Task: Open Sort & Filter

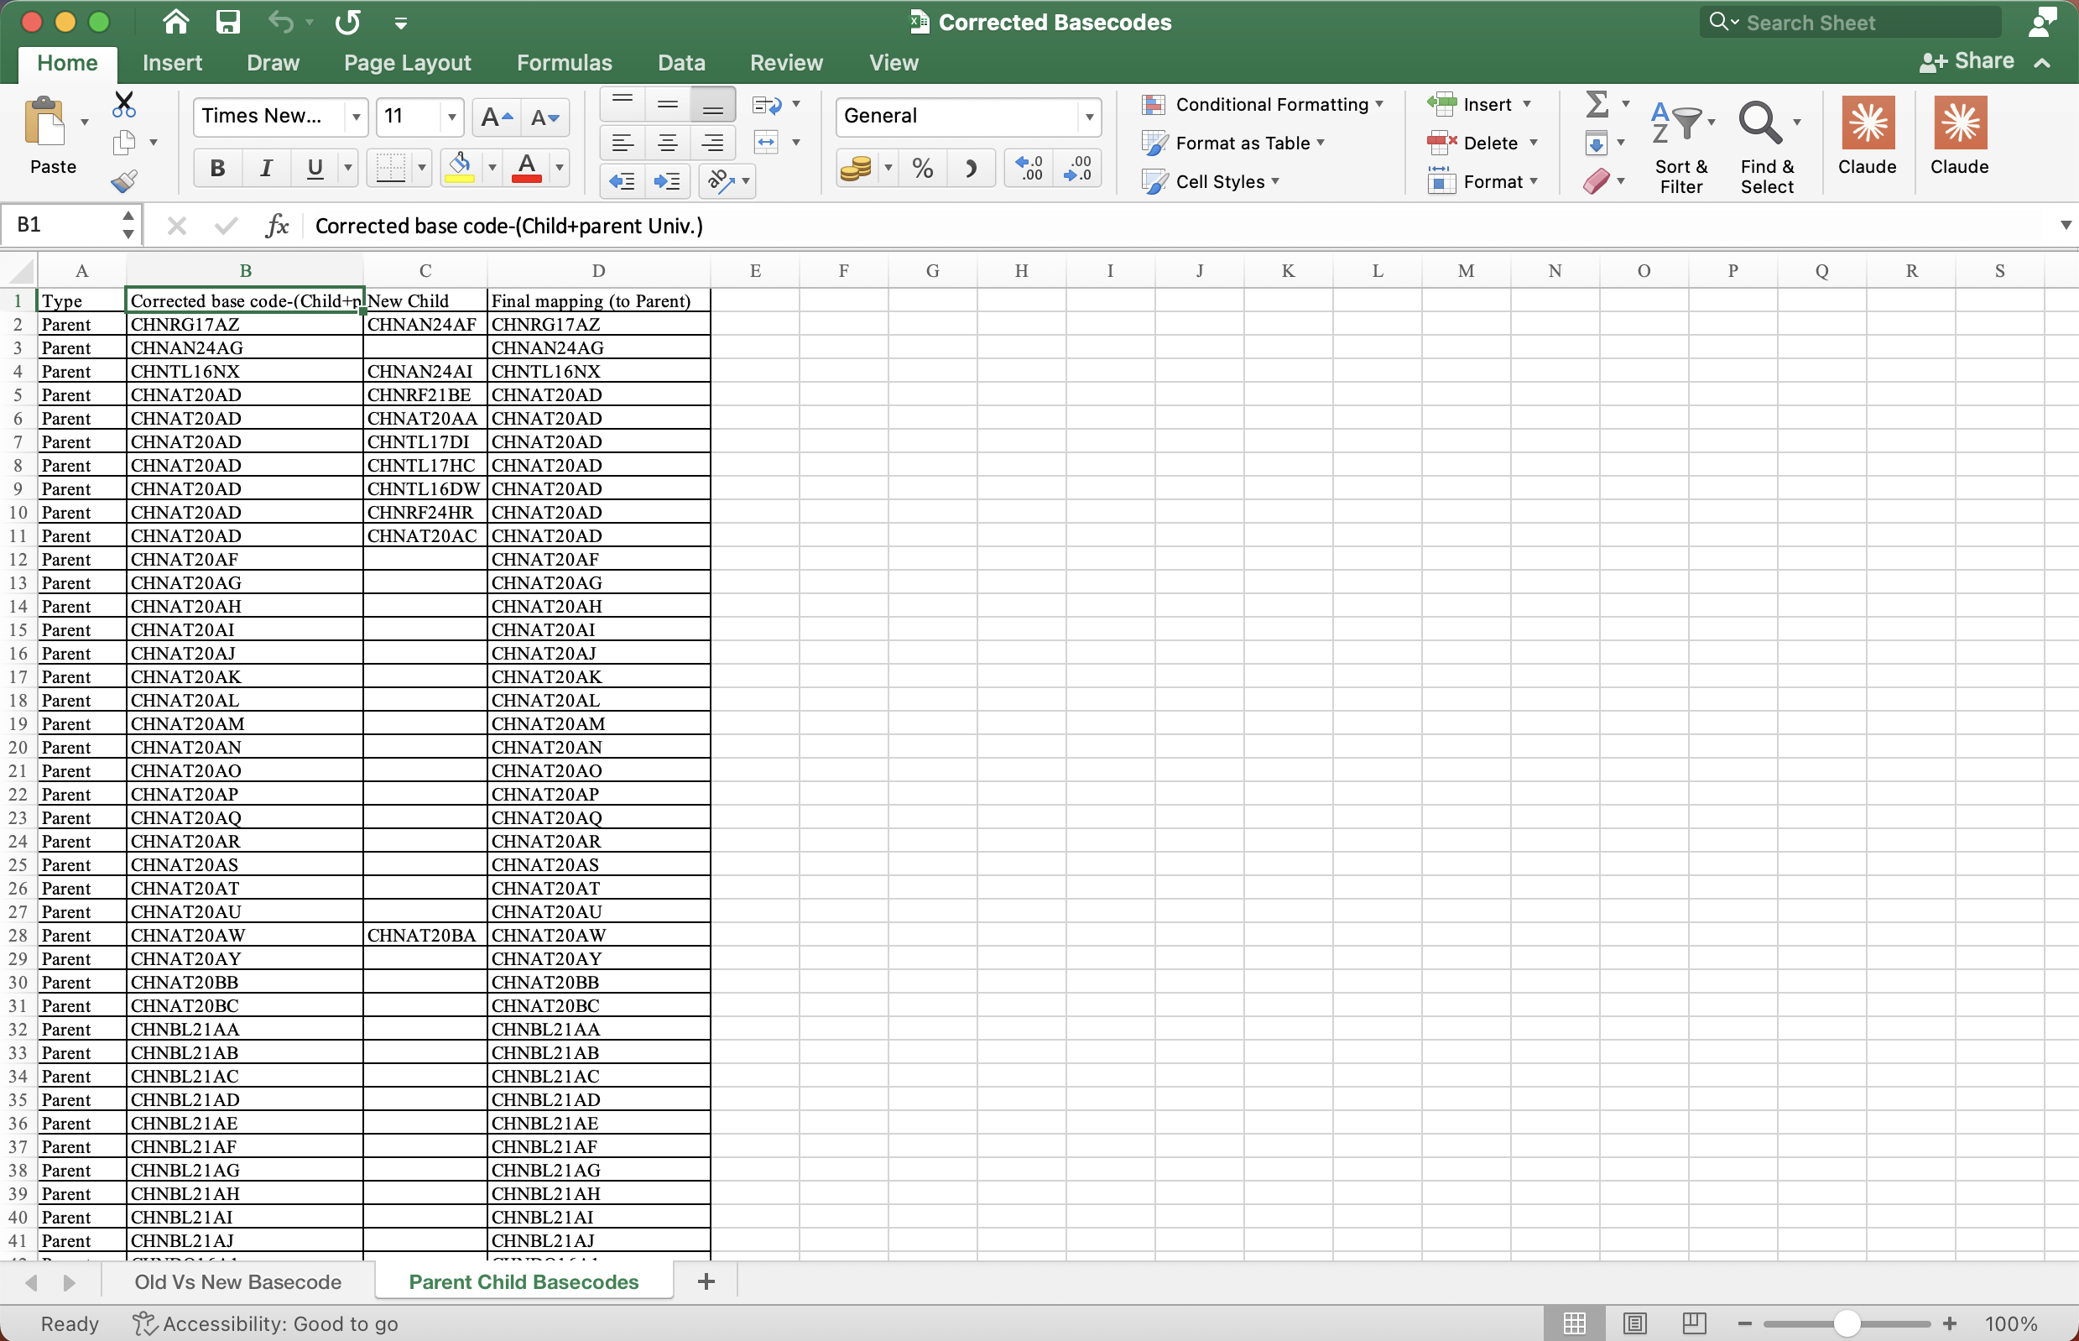Action: [1680, 144]
